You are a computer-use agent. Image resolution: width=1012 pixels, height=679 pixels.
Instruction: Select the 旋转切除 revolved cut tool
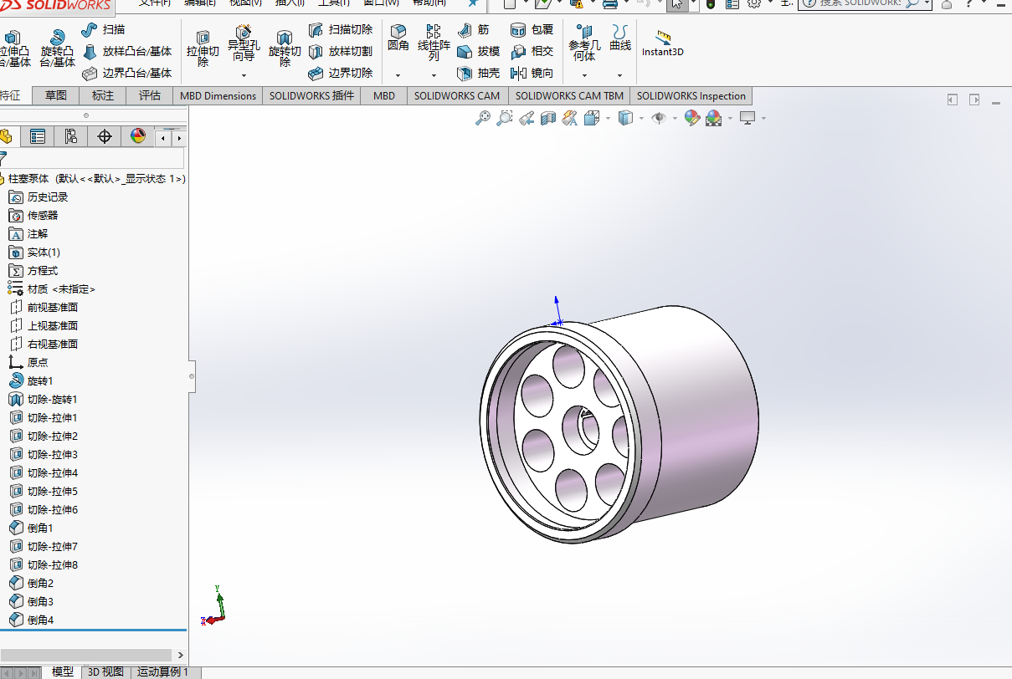(285, 48)
